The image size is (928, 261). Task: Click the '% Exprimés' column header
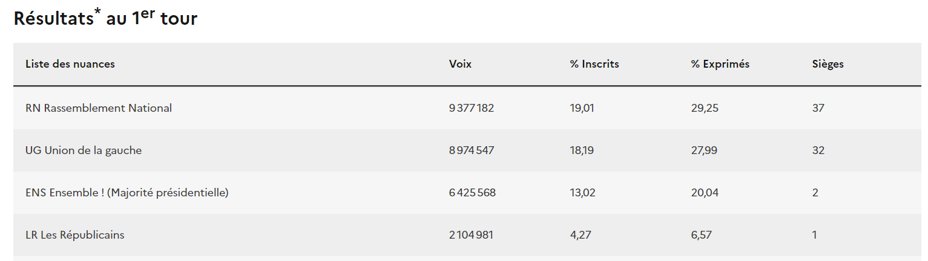pos(720,64)
